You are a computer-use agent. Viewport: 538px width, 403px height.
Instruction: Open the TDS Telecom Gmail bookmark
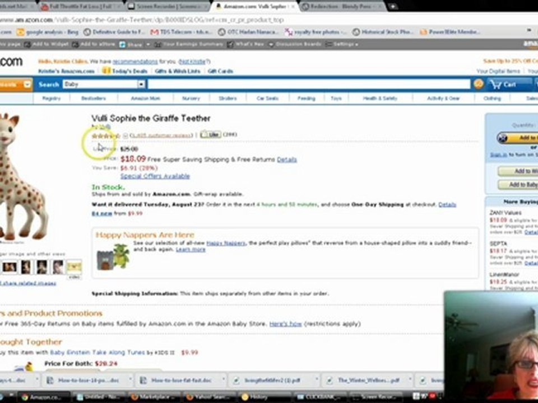(x=183, y=32)
